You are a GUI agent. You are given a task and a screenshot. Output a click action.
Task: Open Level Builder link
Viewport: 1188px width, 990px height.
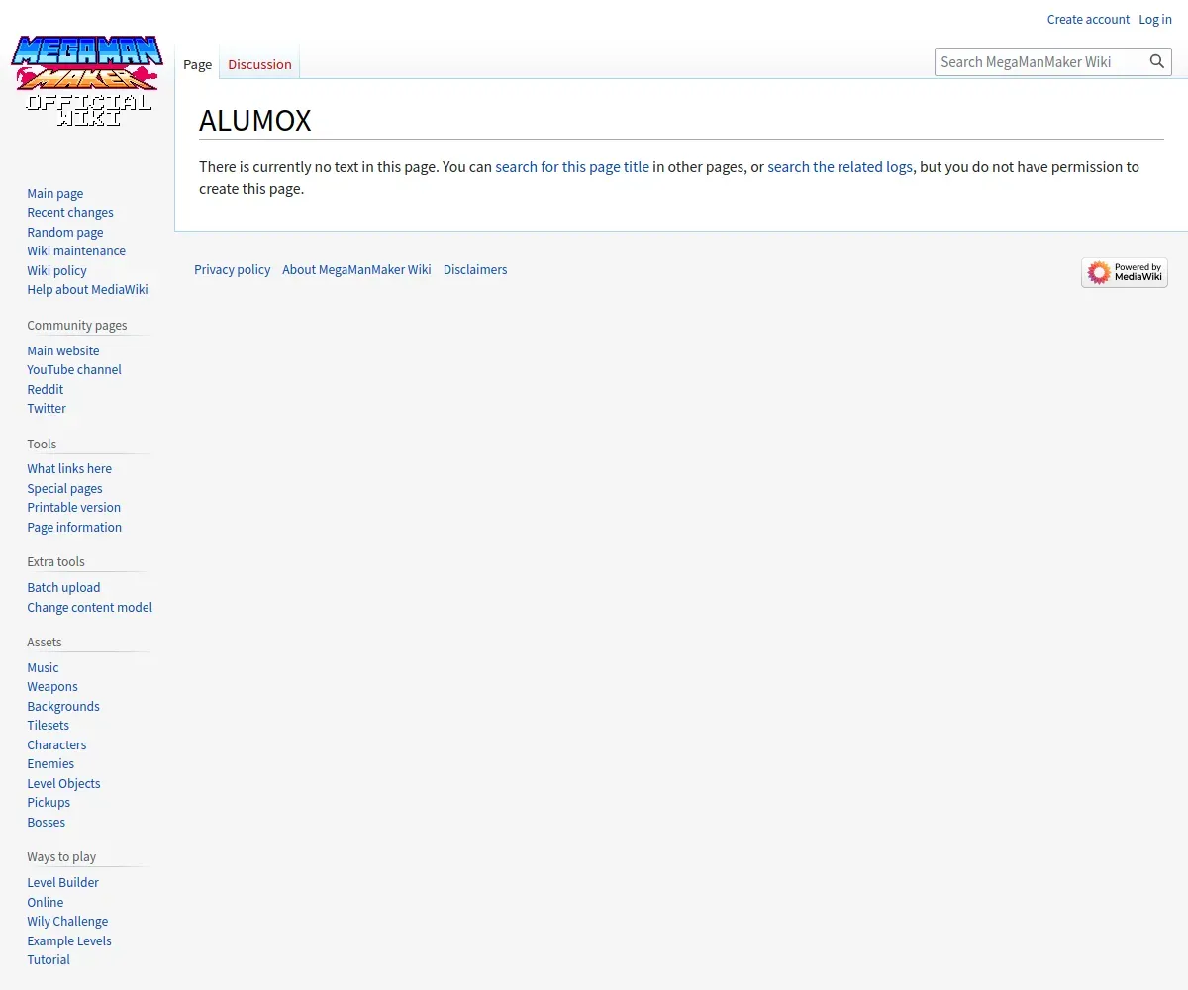coord(62,882)
